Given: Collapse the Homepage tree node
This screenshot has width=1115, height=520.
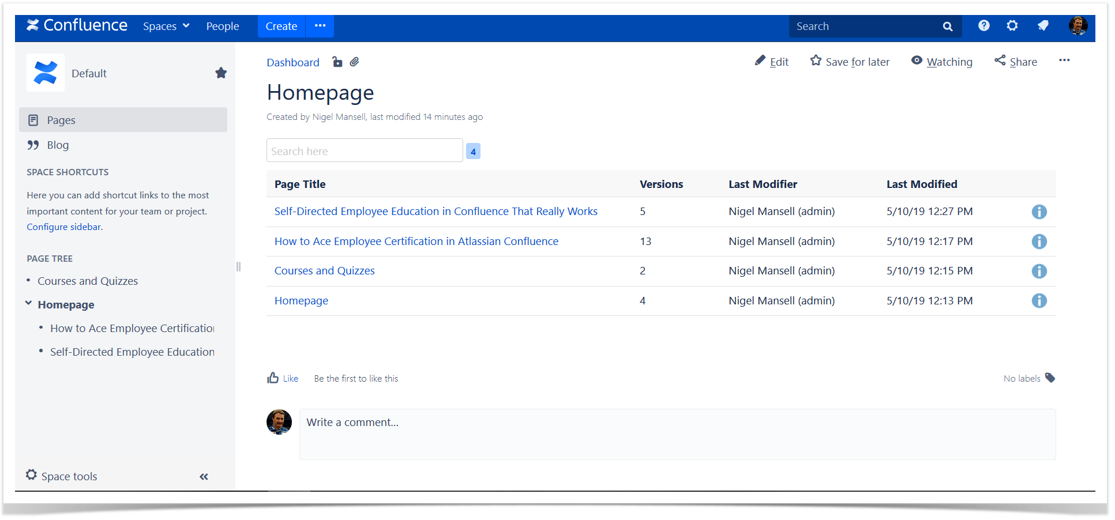Looking at the screenshot, I should (28, 303).
